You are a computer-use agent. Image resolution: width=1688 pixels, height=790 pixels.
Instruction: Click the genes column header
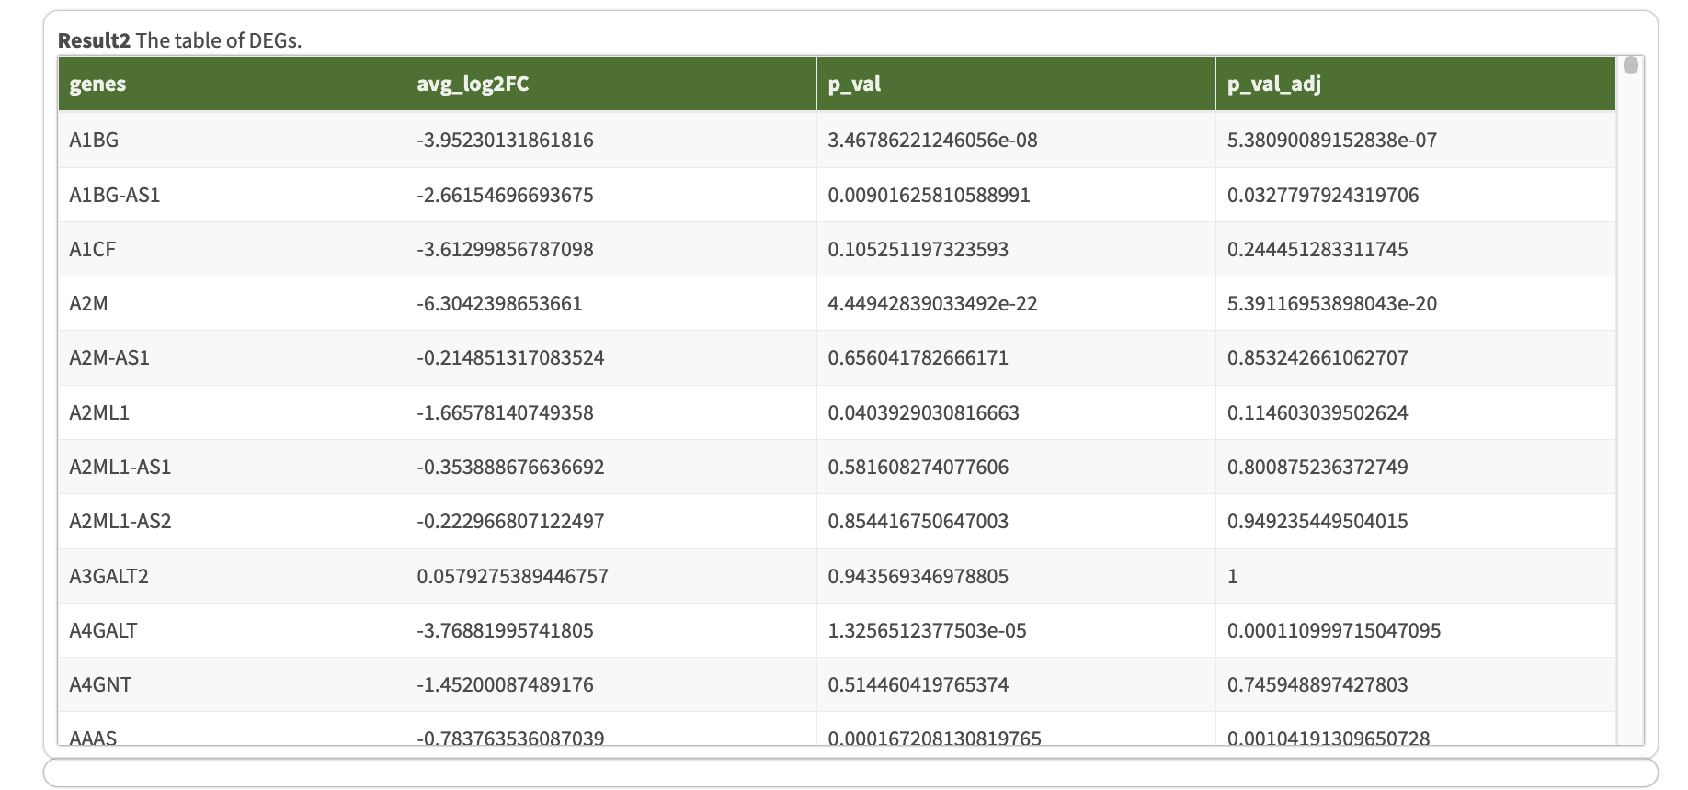[x=98, y=84]
